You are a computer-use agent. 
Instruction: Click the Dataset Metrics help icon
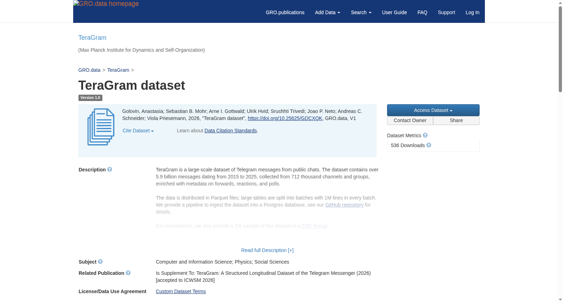click(x=425, y=135)
